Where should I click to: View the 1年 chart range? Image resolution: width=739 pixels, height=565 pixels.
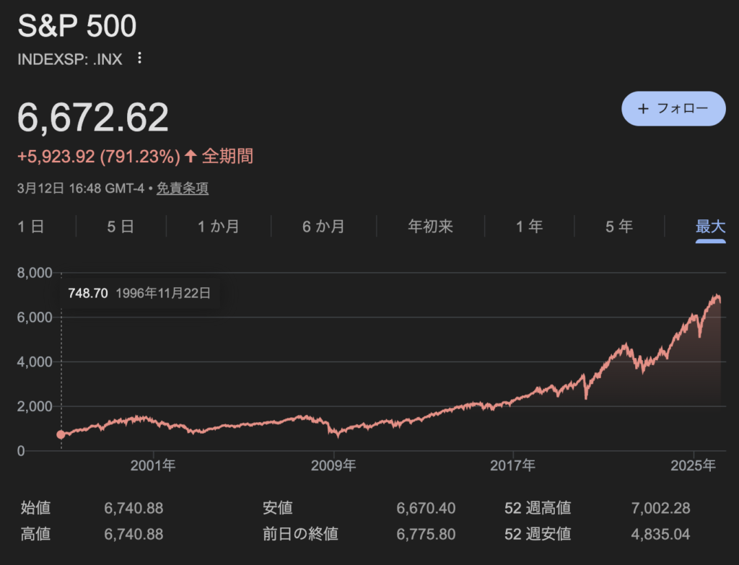(x=529, y=227)
